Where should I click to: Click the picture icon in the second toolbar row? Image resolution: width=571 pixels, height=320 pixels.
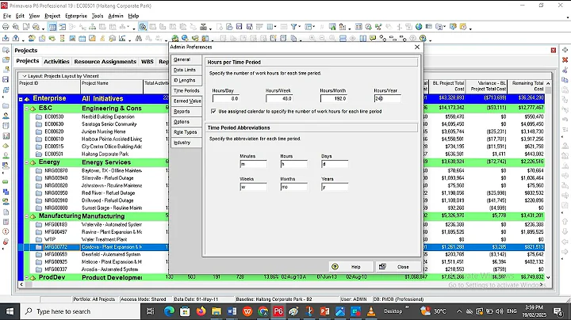72,38
